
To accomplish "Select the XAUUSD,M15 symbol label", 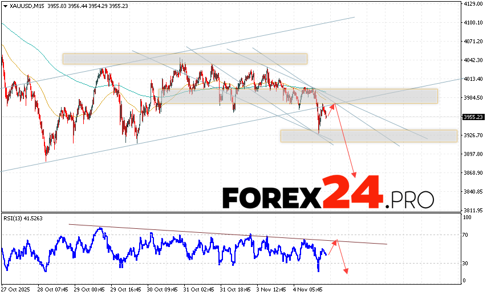I will [x=27, y=6].
